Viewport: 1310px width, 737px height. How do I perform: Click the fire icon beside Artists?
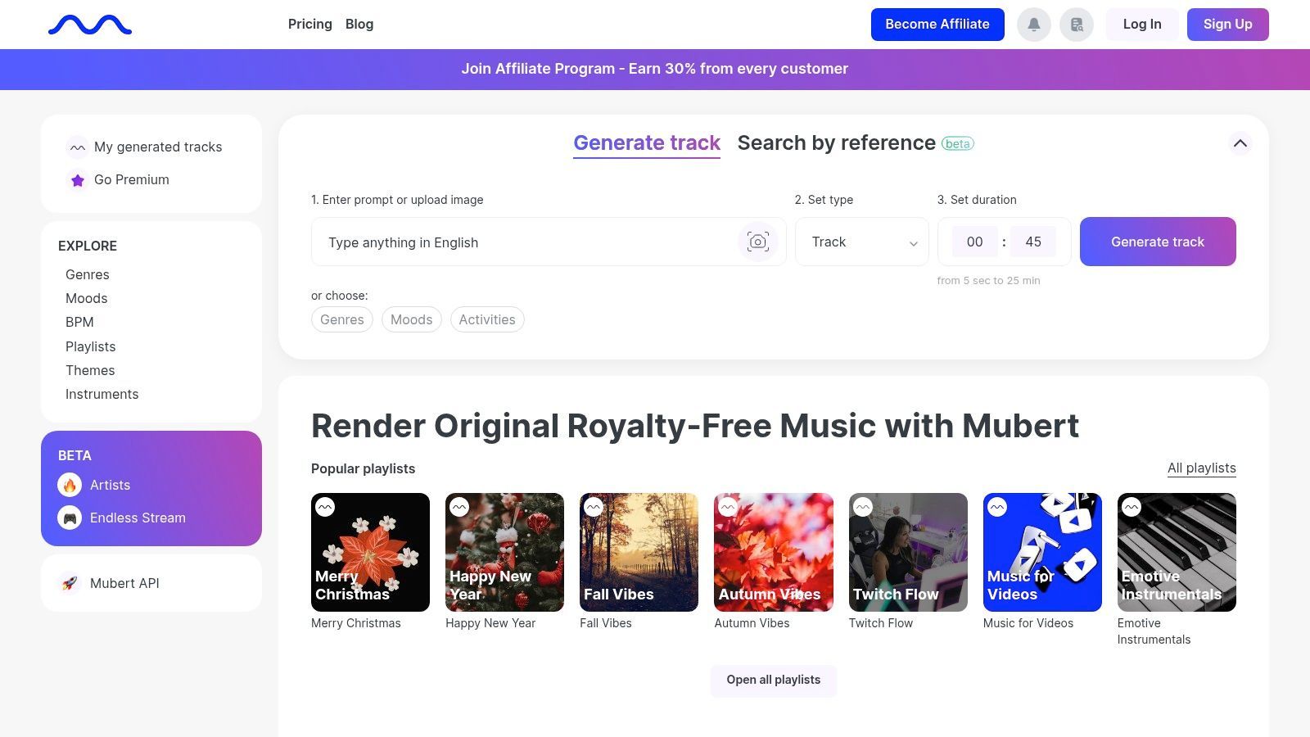[70, 485]
